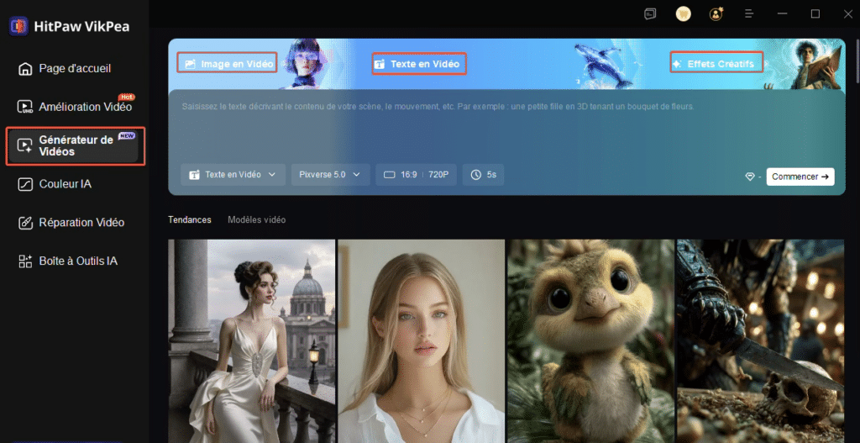
Task: Expand the Texte en Vidéo mode dropdown
Action: (233, 175)
